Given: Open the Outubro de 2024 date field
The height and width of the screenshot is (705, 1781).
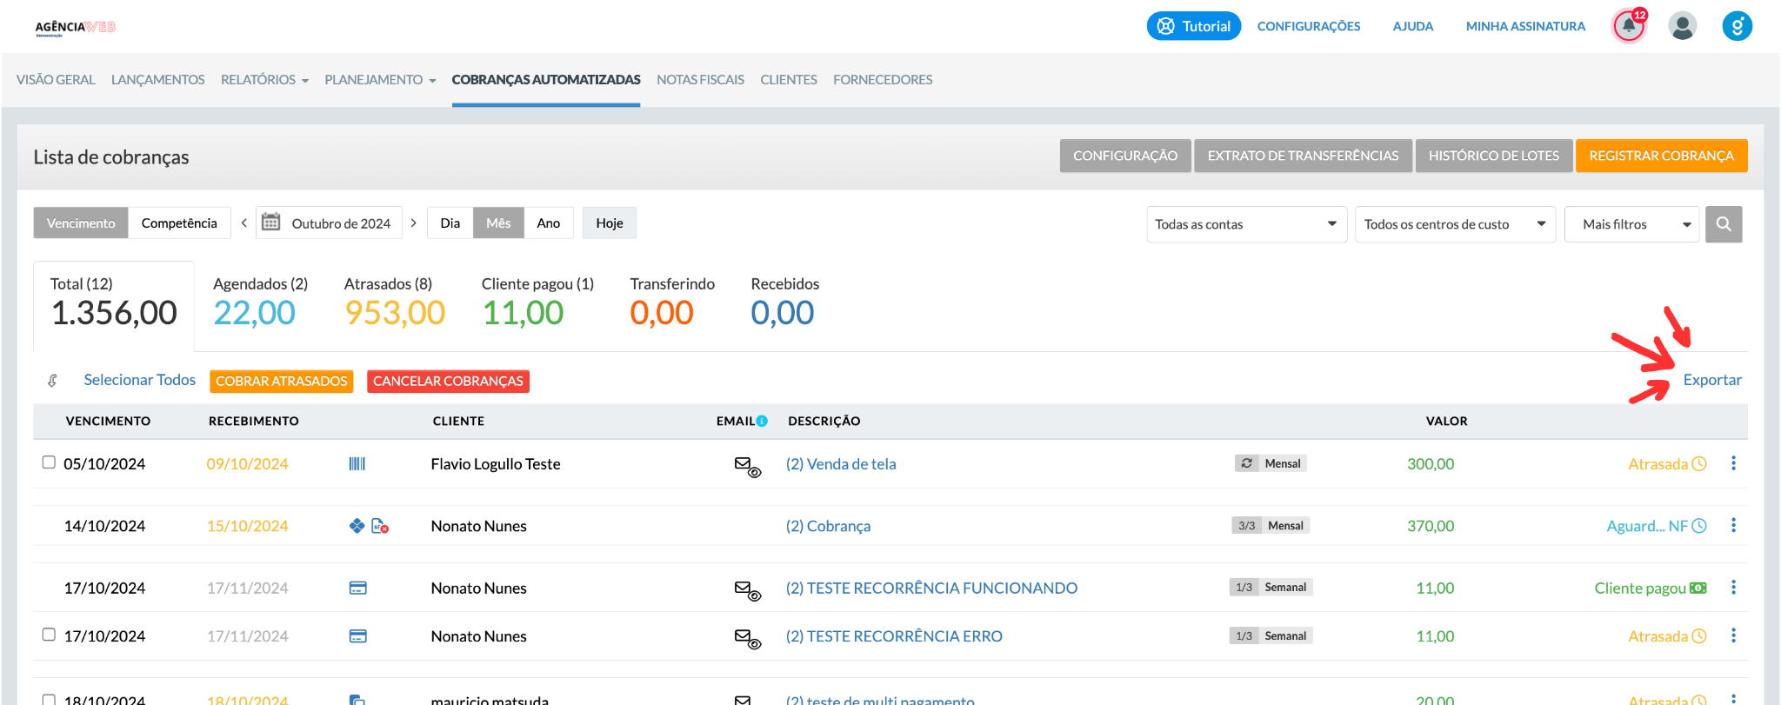Looking at the screenshot, I should point(330,223).
